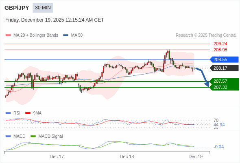Click the MA 50 blue legend swatch
The image size is (240, 163).
point(66,35)
